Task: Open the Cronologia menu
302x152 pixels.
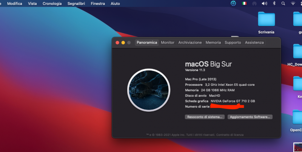Action: [x=52, y=3]
